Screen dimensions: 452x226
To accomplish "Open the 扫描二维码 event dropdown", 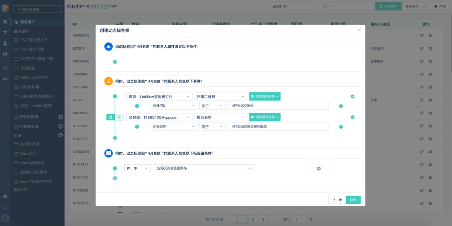I will 221,96.
